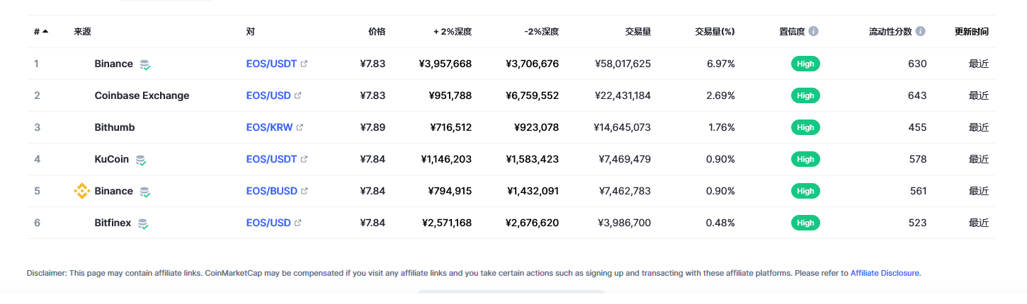Click the external link icon beside EOS/BUSD

click(x=305, y=191)
